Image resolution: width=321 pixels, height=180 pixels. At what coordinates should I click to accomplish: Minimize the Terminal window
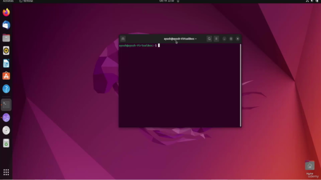[224, 39]
